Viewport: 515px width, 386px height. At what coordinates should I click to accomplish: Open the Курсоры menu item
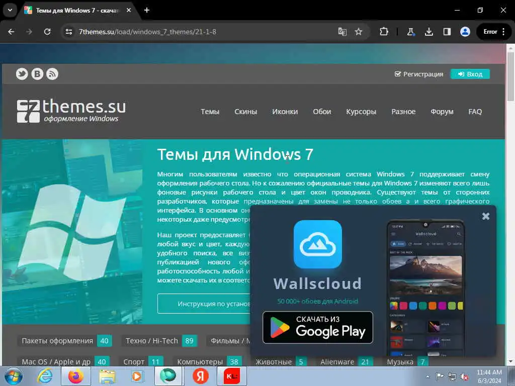tap(361, 112)
